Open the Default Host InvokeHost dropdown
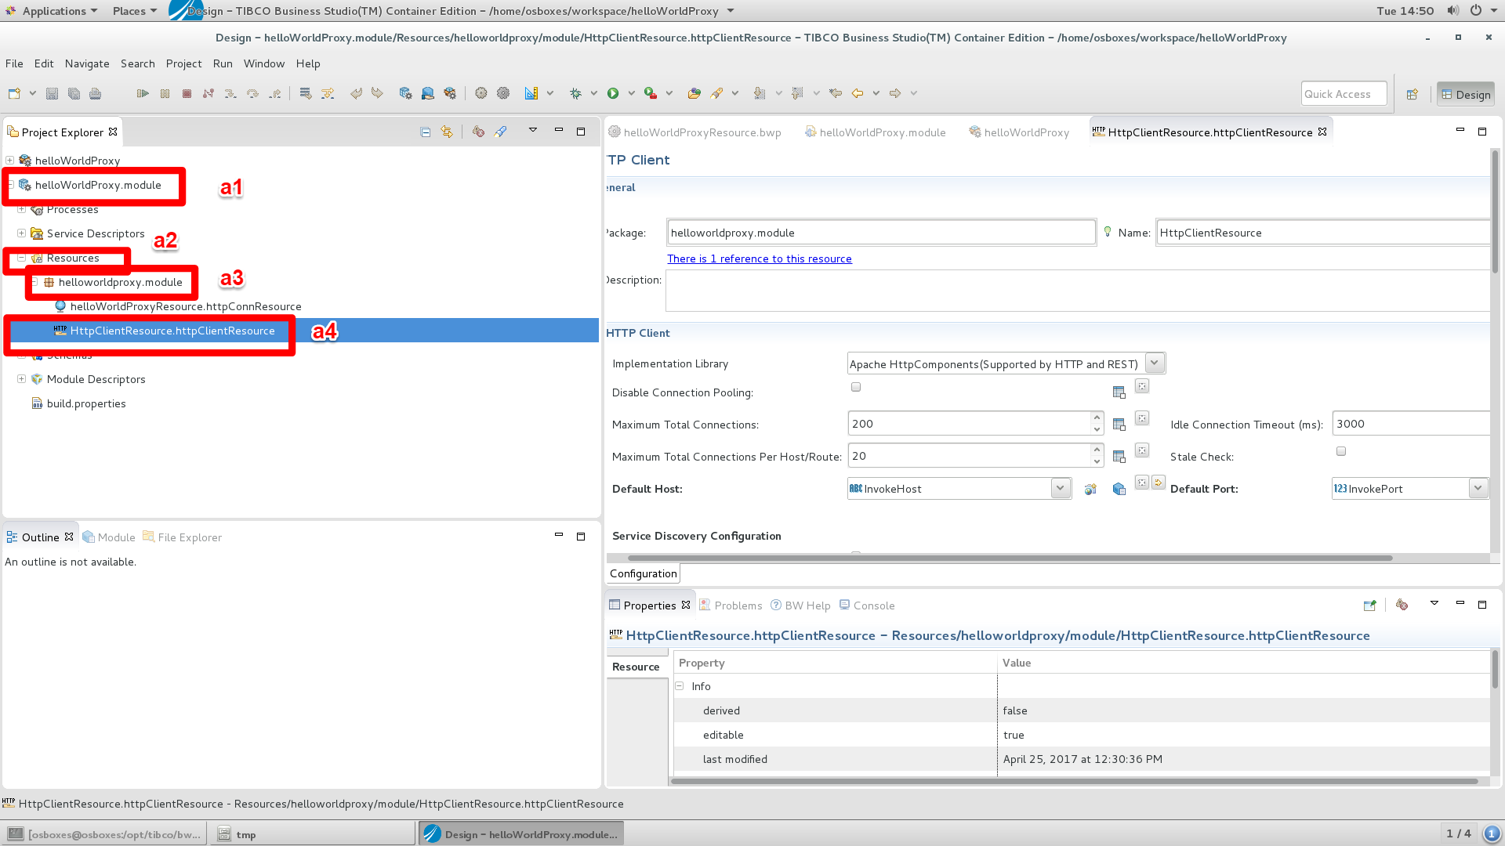The width and height of the screenshot is (1505, 846). pyautogui.click(x=1060, y=488)
